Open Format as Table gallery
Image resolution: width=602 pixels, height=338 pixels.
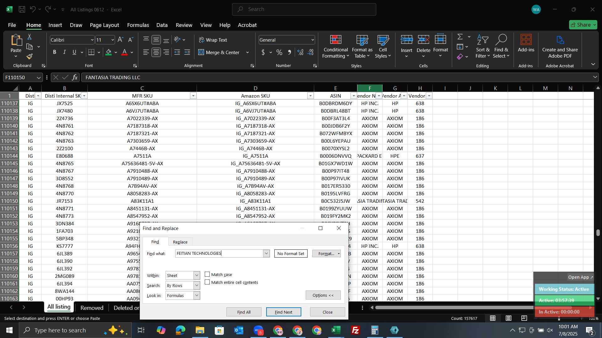pos(362,47)
